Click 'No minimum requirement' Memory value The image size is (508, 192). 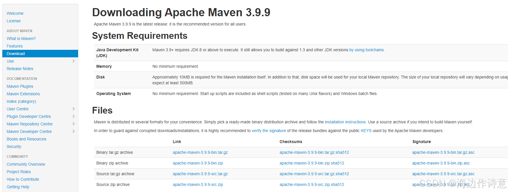175,66
